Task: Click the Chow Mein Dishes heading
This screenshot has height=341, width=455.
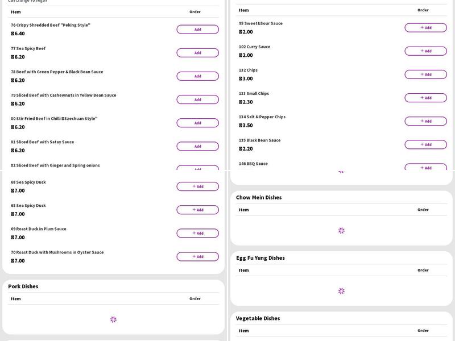Action: pyautogui.click(x=259, y=198)
